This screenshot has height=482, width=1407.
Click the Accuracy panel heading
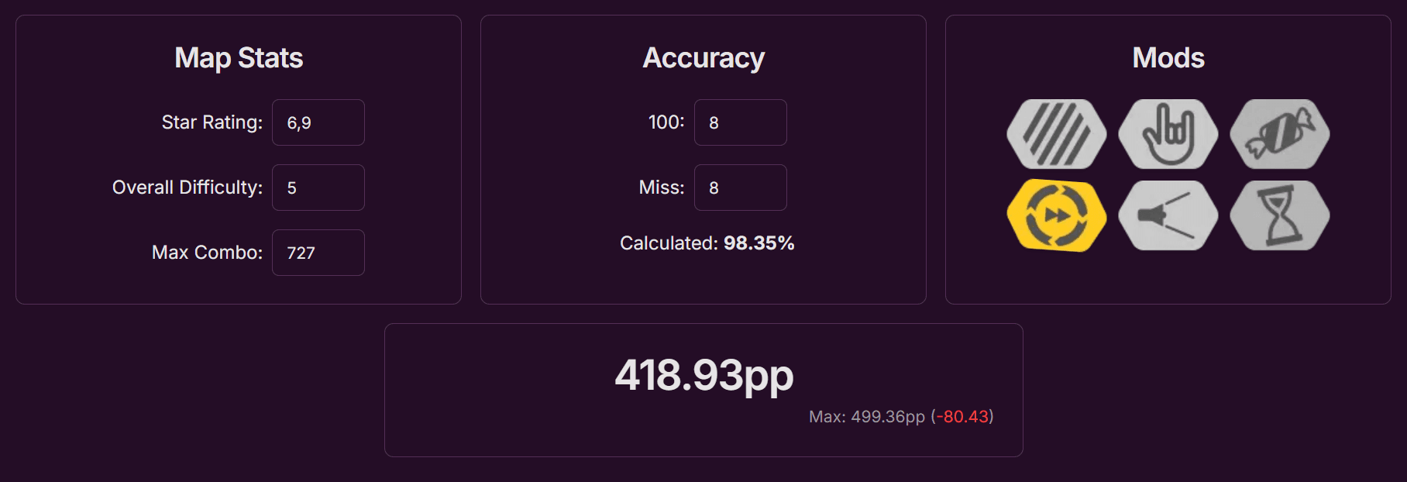pyautogui.click(x=703, y=58)
